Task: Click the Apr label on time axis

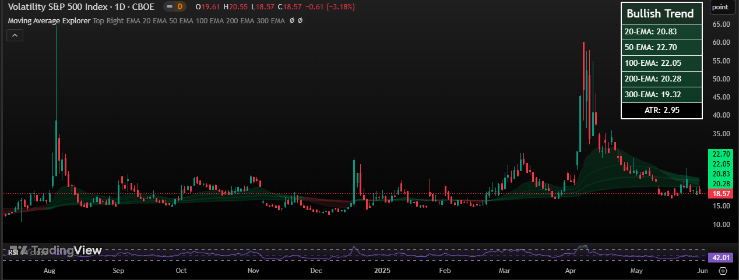Action: [x=572, y=271]
